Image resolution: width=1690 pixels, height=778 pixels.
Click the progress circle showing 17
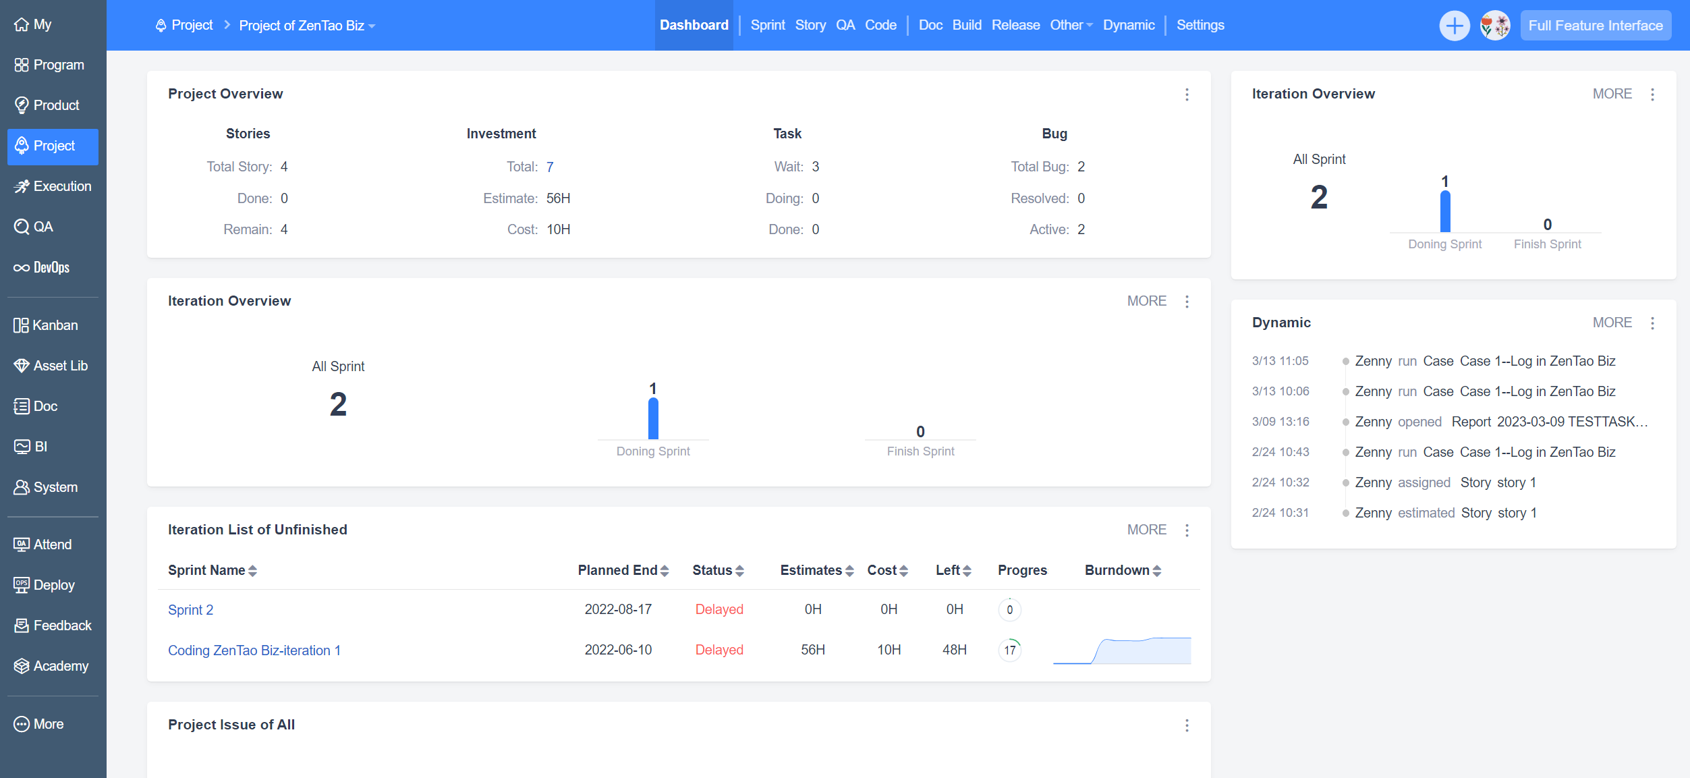(1009, 650)
